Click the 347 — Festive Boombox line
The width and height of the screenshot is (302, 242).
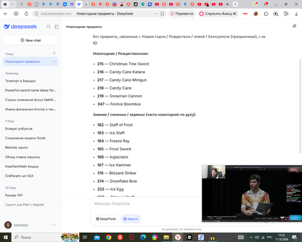[x=119, y=104]
